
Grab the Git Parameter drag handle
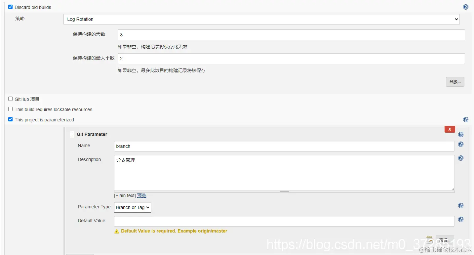point(72,134)
